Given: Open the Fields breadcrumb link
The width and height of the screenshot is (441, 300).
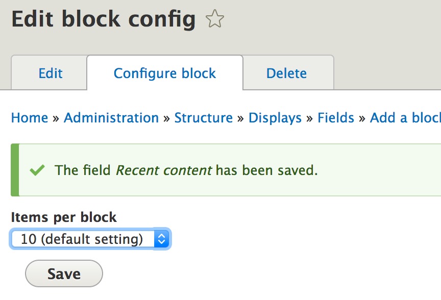Looking at the screenshot, I should (x=336, y=118).
